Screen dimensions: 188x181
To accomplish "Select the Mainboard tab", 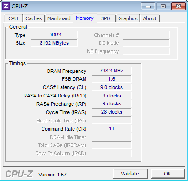I will tap(59, 18).
